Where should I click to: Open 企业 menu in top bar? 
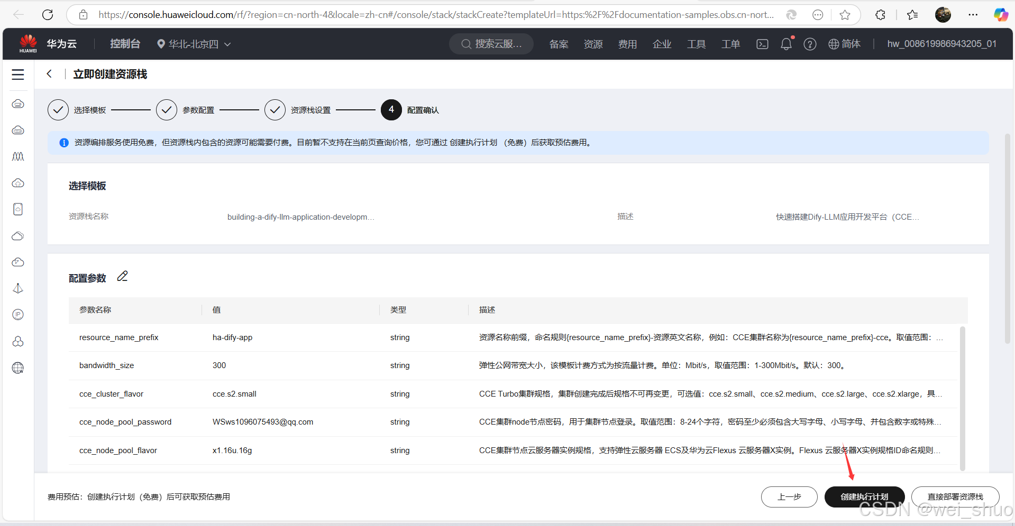pos(662,44)
